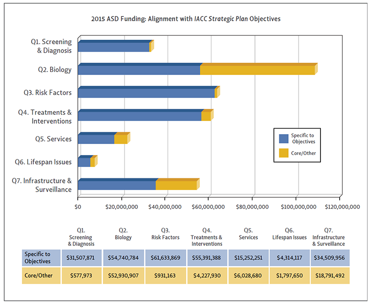Select the Q3. Risk Factors blue bar
372x305 pixels.
146,93
